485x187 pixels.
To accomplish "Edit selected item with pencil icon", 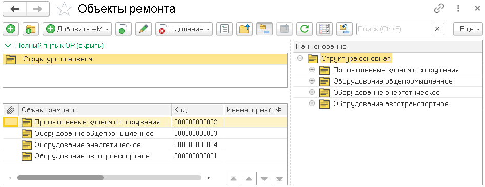I will 143,29.
